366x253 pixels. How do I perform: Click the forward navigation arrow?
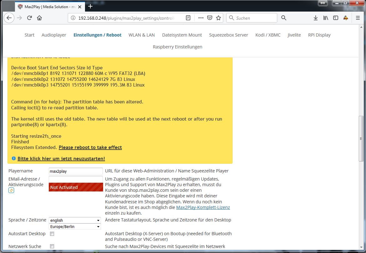click(19, 18)
